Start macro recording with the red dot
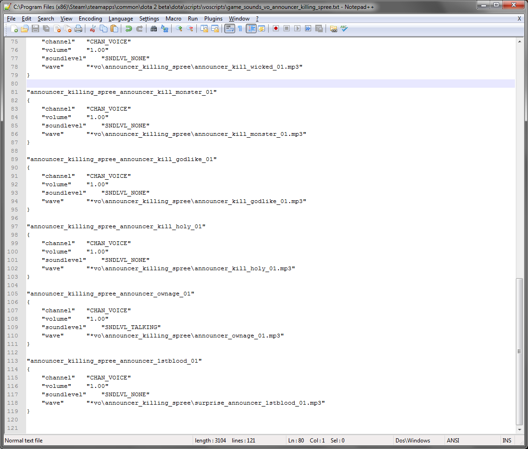The image size is (528, 449). pyautogui.click(x=276, y=29)
